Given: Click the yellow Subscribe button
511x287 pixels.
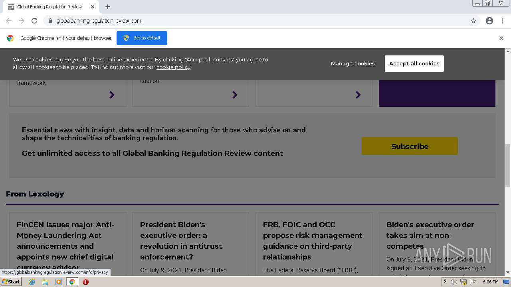Looking at the screenshot, I should tap(410, 146).
